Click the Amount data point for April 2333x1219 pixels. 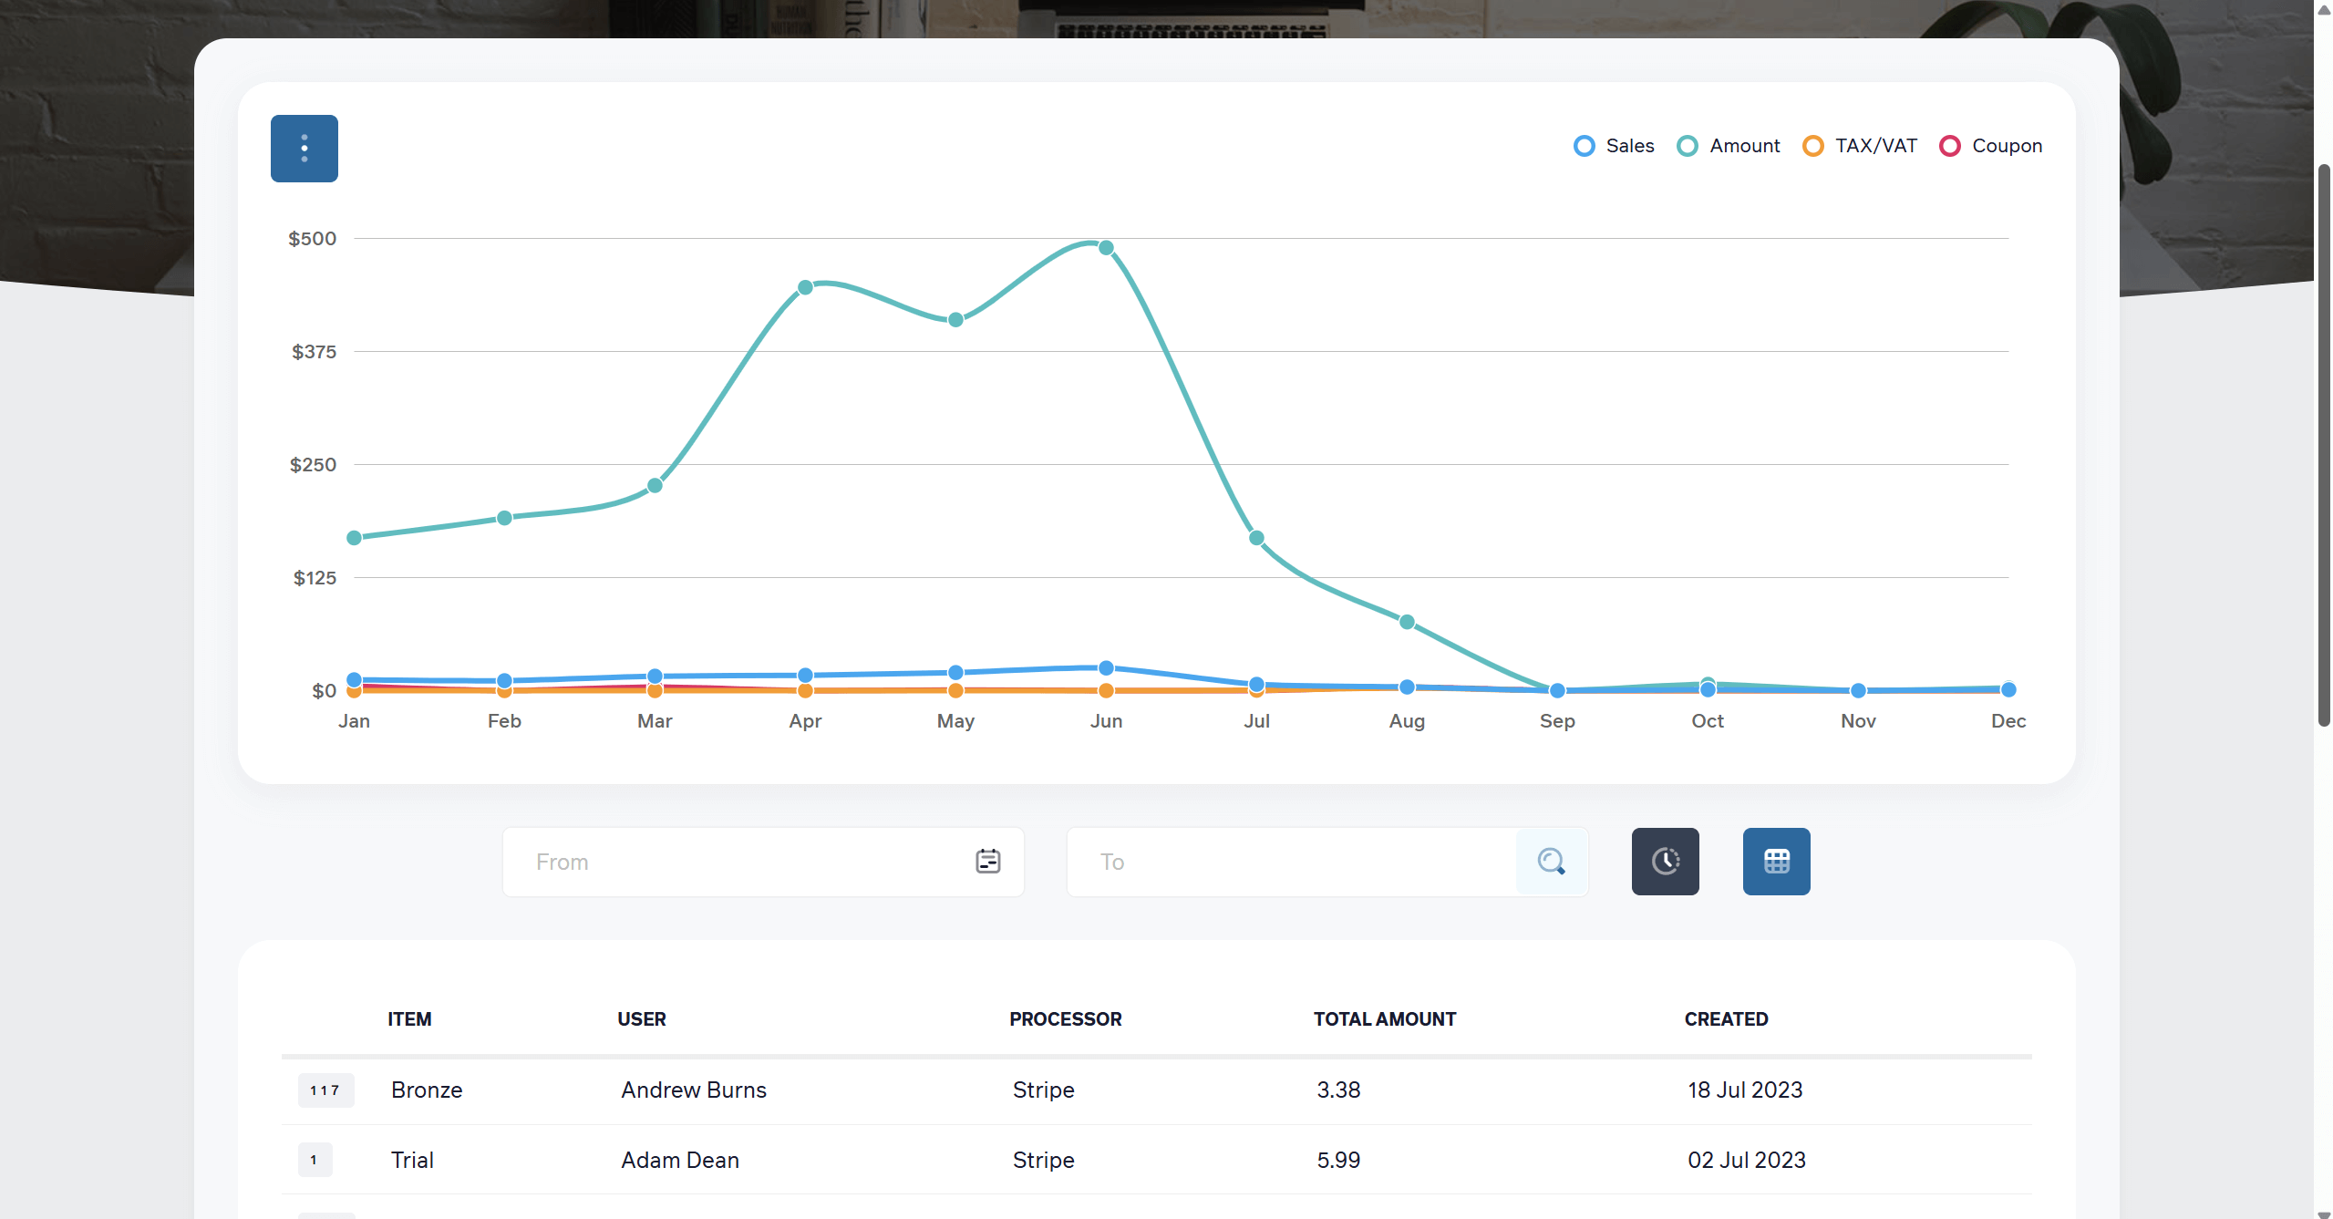tap(805, 288)
